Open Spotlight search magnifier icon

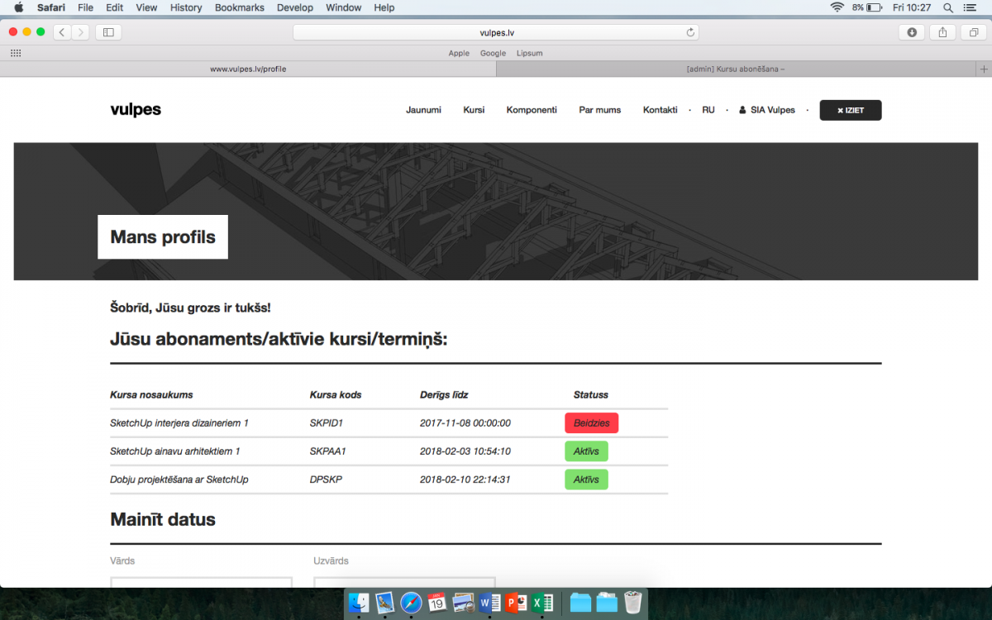click(x=948, y=7)
